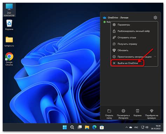Click Посмотреть в Интернете button
This screenshot has width=166, height=134.
(123, 114)
